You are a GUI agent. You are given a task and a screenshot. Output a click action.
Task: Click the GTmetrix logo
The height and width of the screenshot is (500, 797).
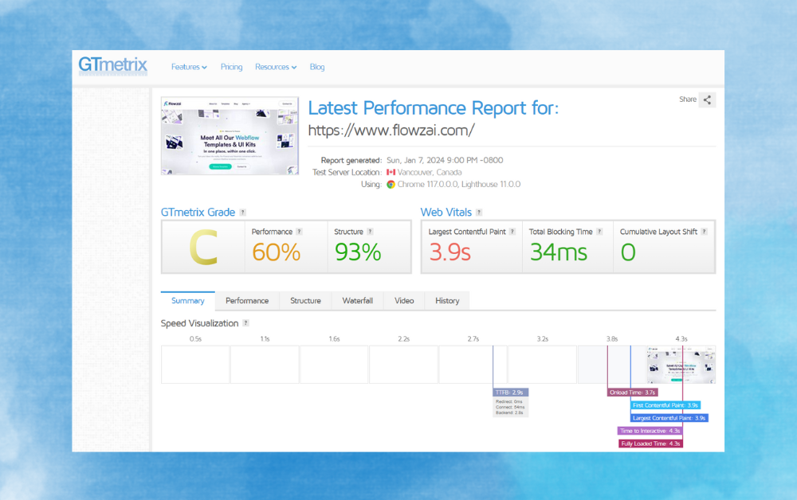coord(113,65)
